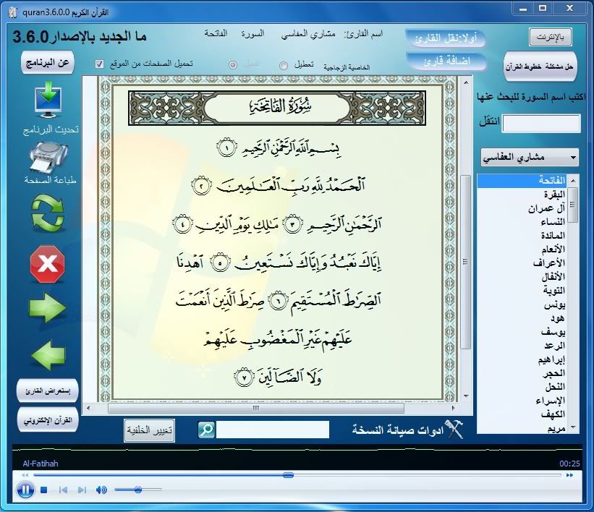
Task: Select المائدة in the surah list
Action: pos(522,236)
